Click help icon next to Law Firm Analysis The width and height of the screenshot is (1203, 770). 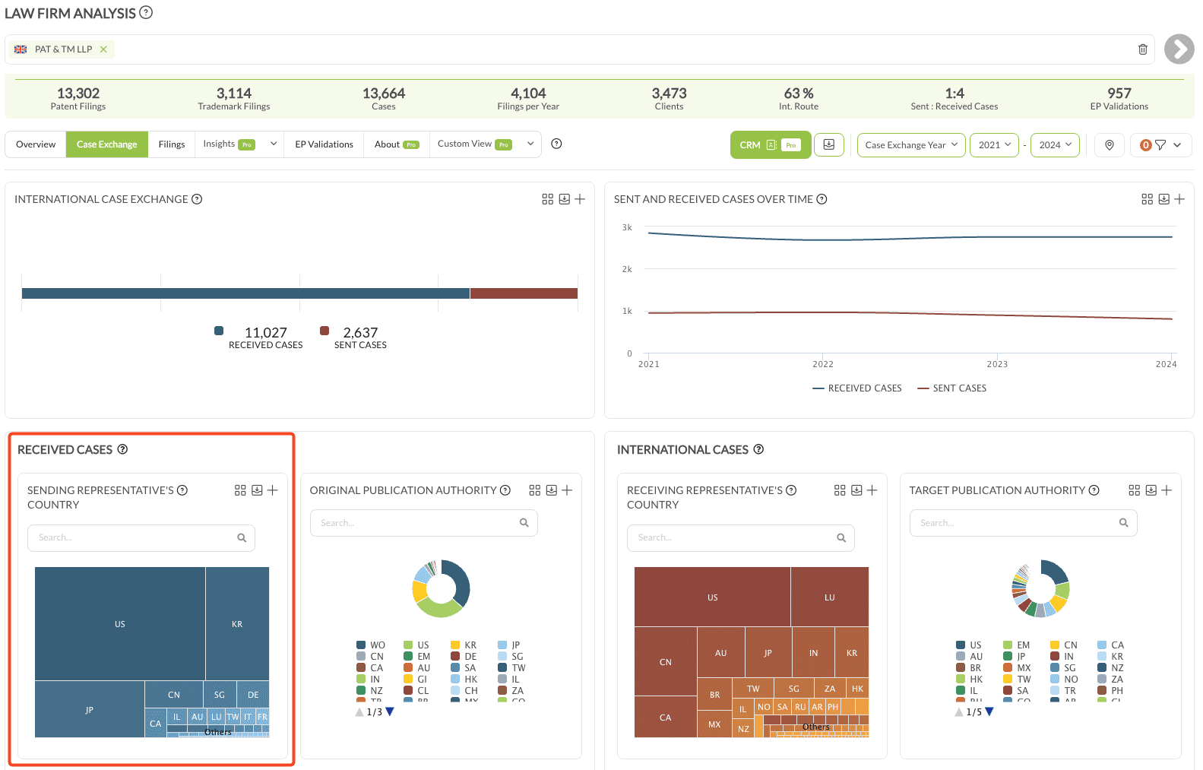(x=146, y=12)
